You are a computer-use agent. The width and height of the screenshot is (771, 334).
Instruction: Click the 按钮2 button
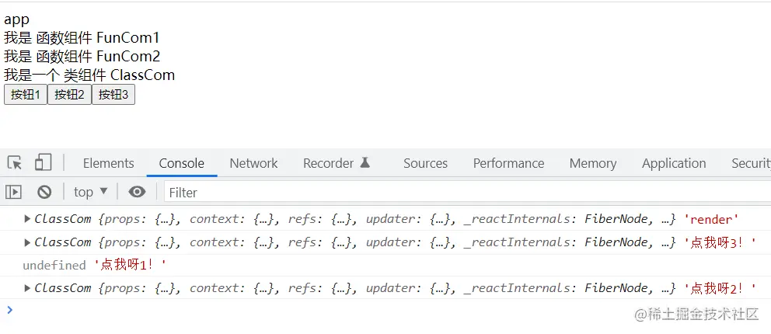pos(69,95)
